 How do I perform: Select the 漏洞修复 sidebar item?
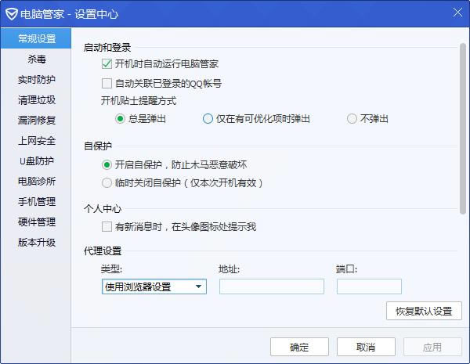(36, 120)
